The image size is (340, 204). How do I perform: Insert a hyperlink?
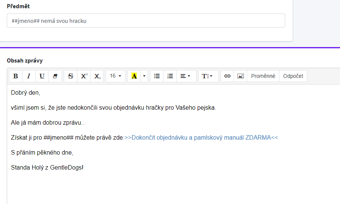point(227,76)
